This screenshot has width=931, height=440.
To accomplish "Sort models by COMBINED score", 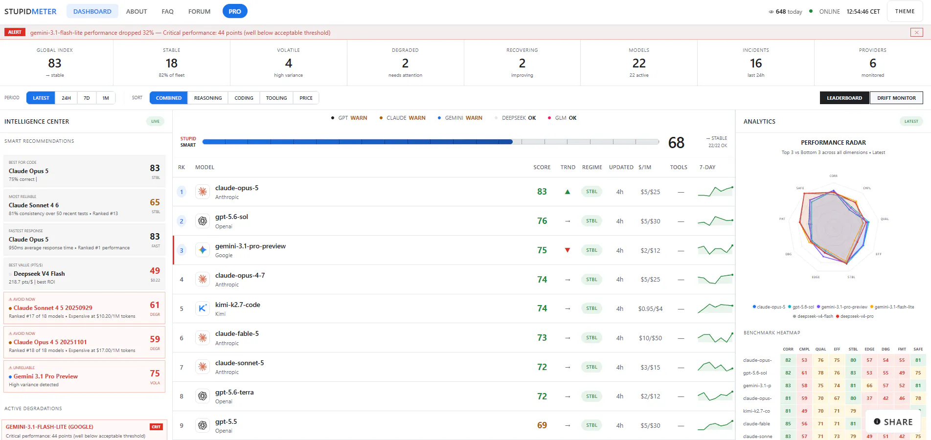I will click(x=169, y=98).
